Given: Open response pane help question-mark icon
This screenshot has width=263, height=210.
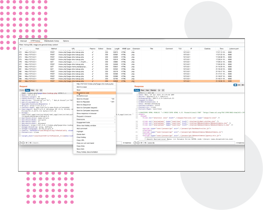Looking at the screenshot, I should pos(135,143).
